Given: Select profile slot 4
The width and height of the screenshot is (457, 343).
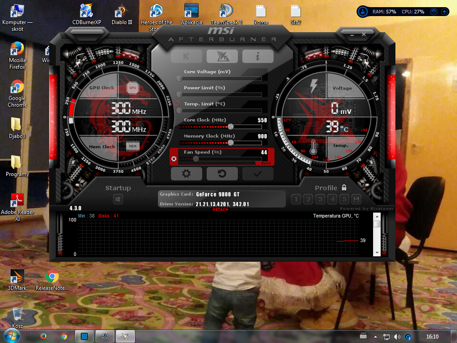Looking at the screenshot, I should 332,200.
